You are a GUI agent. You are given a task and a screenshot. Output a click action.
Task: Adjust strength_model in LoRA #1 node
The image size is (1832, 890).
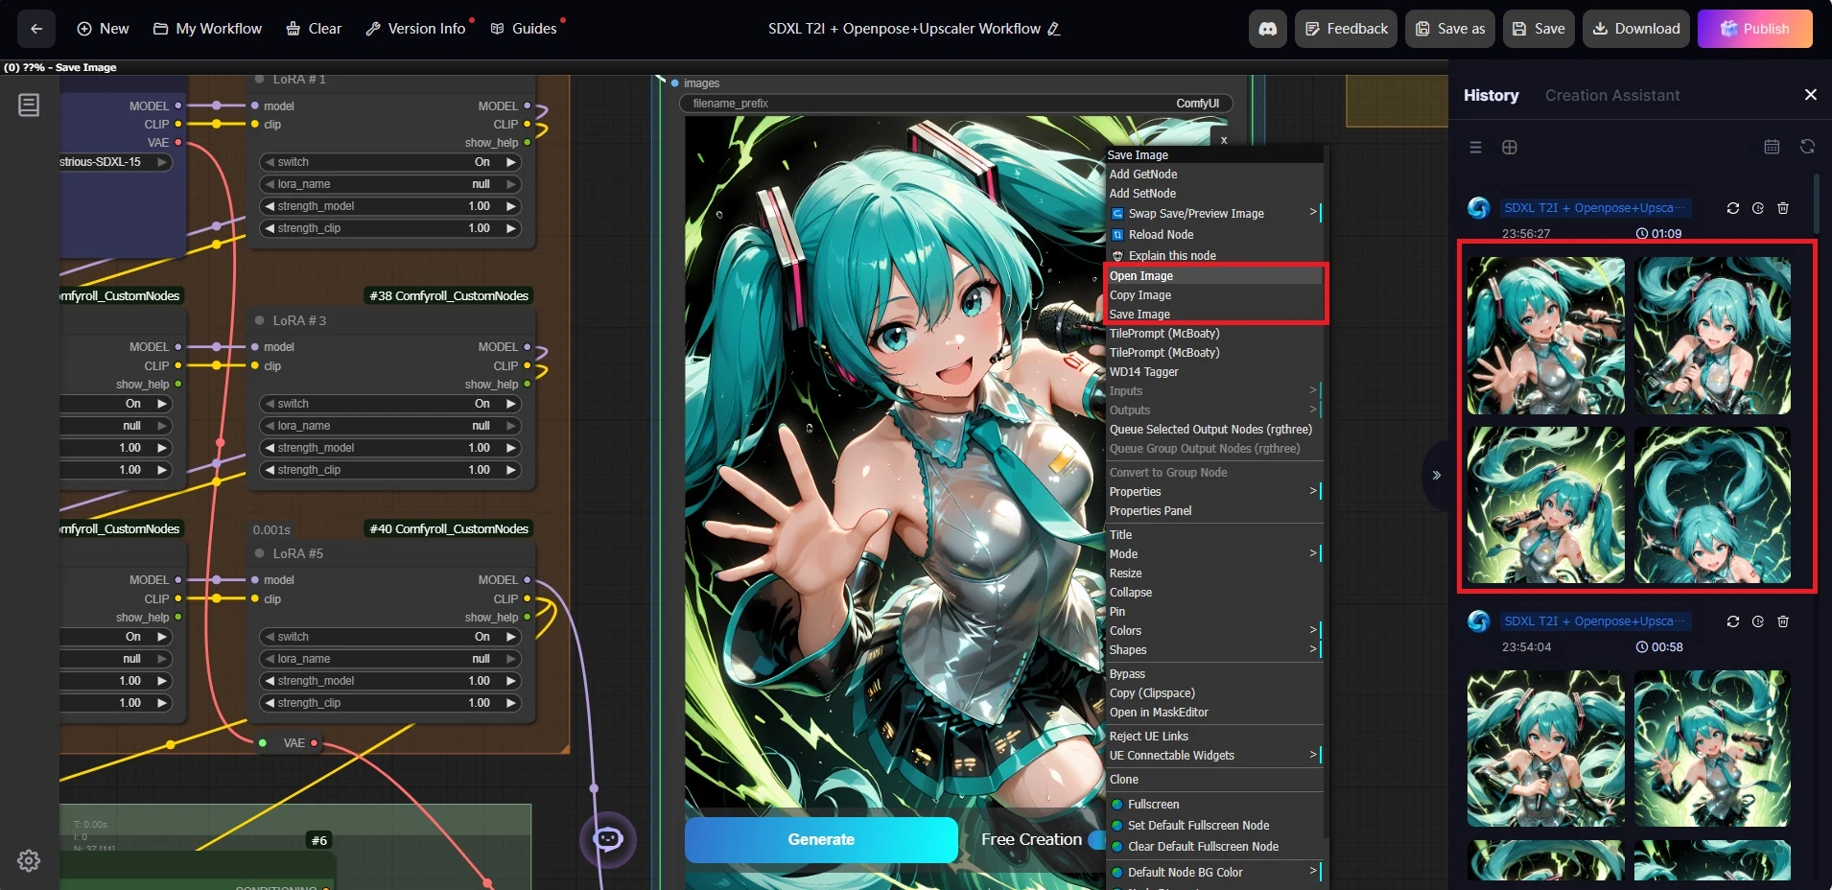389,206
